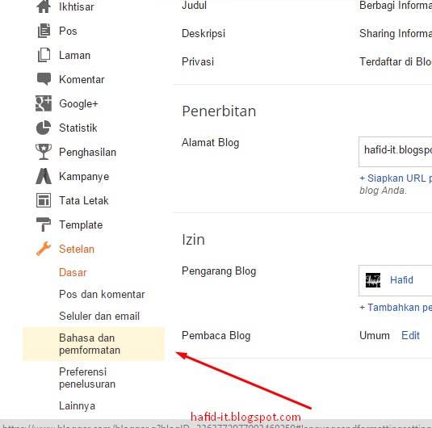Screen dimensions: 432x428
Task: Click the Terdaftar di Blogger privacy value
Action: [396, 61]
